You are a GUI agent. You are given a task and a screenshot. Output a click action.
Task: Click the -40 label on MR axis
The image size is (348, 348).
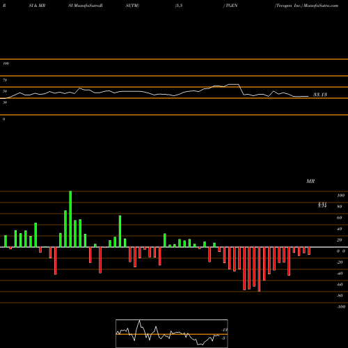[340, 274]
